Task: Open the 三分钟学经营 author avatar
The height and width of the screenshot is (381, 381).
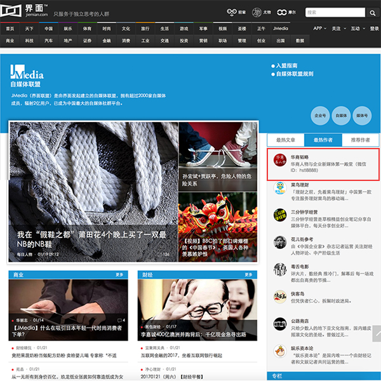Action: tap(279, 215)
